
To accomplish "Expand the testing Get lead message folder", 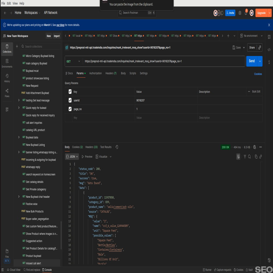I will coord(19,100).
